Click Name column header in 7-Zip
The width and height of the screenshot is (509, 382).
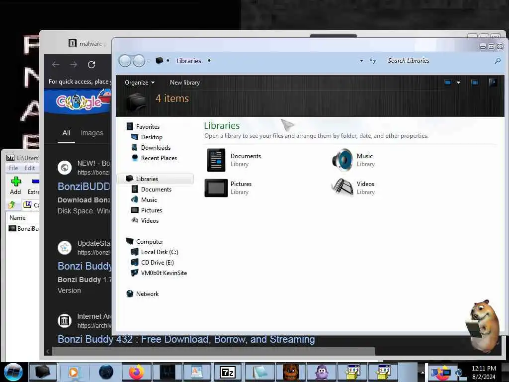point(17,218)
